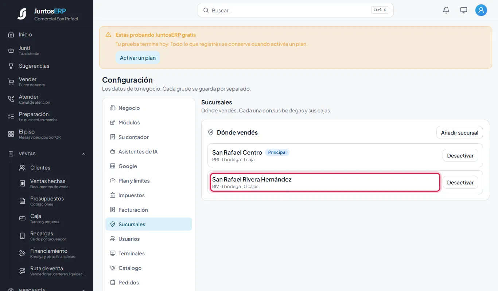This screenshot has height=291, width=498.
Task: Click the Ventas hechas receipt icon
Action: pyautogui.click(x=22, y=184)
